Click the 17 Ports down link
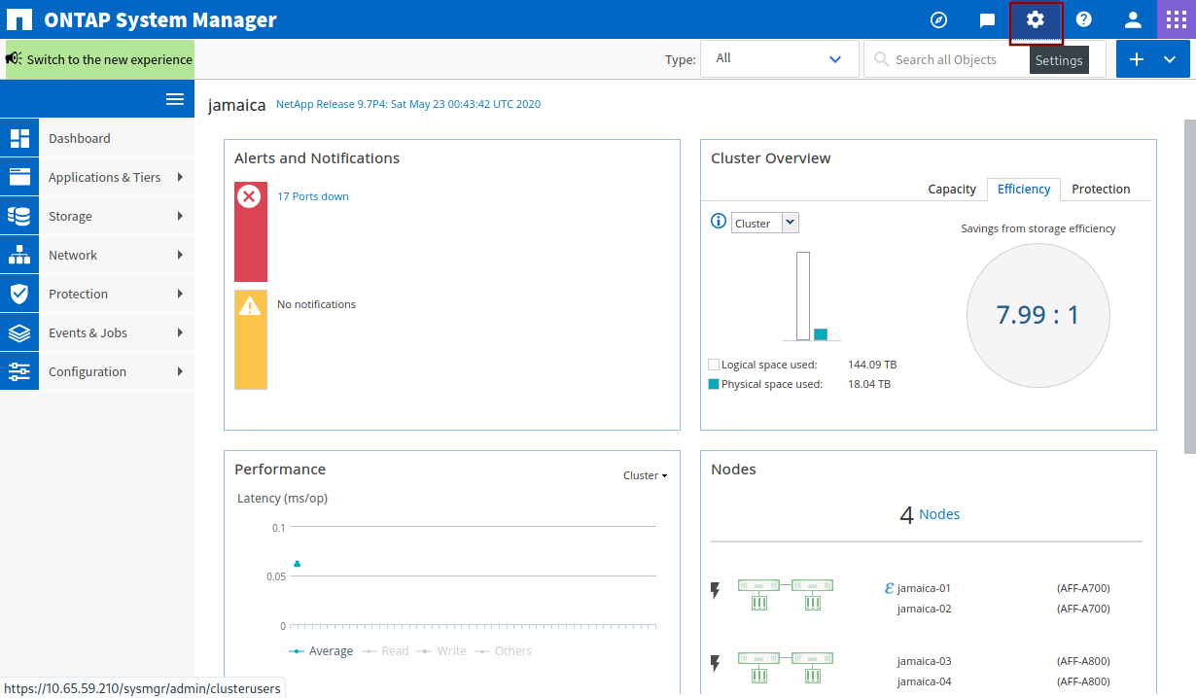Screen dimensions: 1196x698 [313, 196]
